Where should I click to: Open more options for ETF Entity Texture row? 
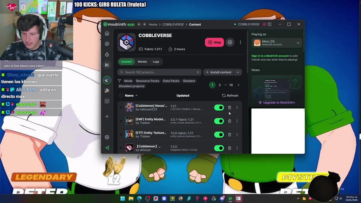[x=237, y=134]
